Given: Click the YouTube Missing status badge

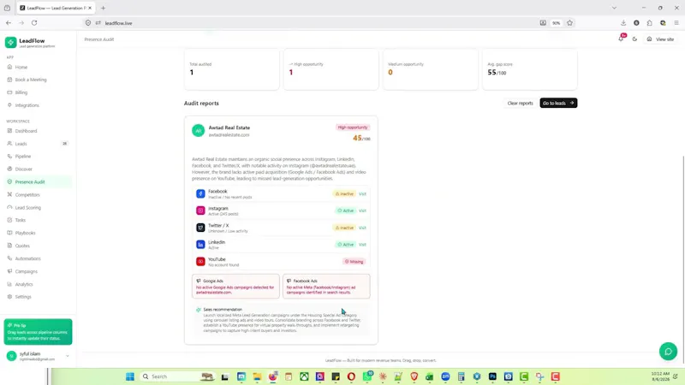Looking at the screenshot, I should click(x=354, y=262).
